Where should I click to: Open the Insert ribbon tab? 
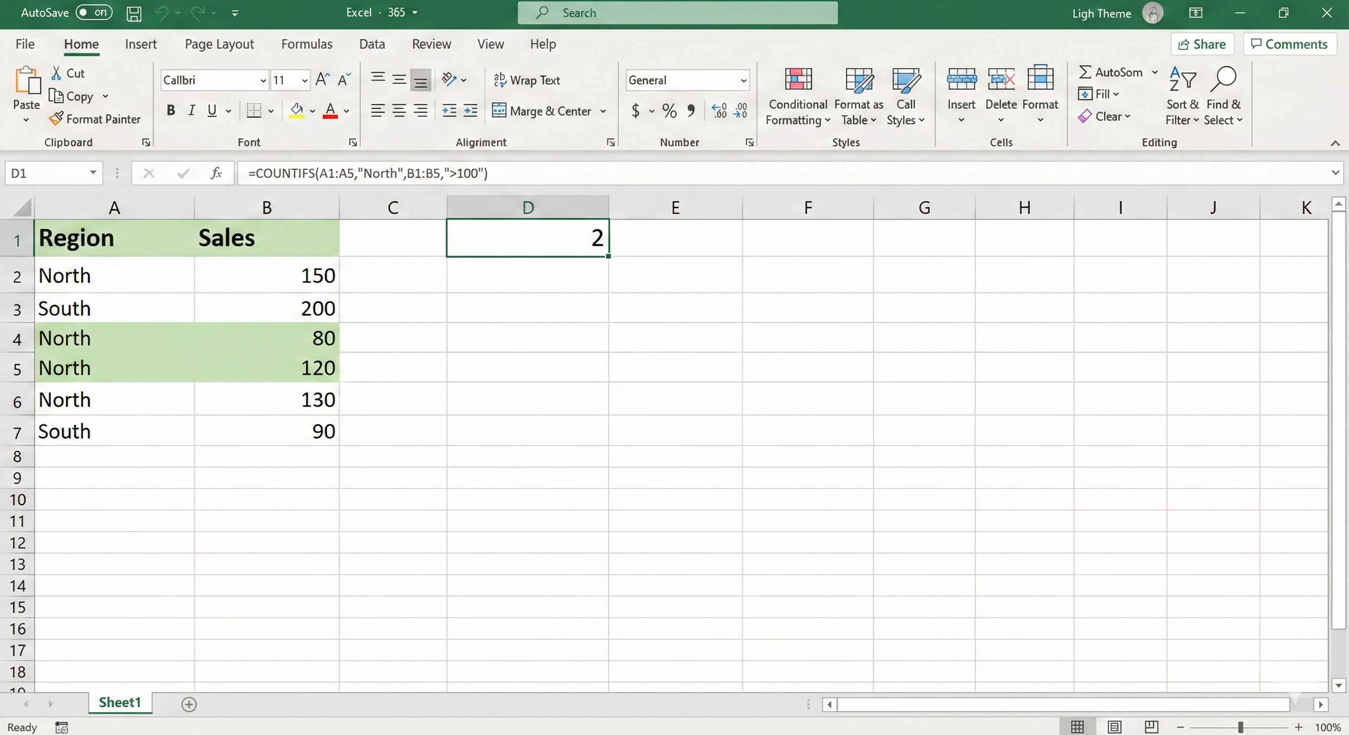141,44
